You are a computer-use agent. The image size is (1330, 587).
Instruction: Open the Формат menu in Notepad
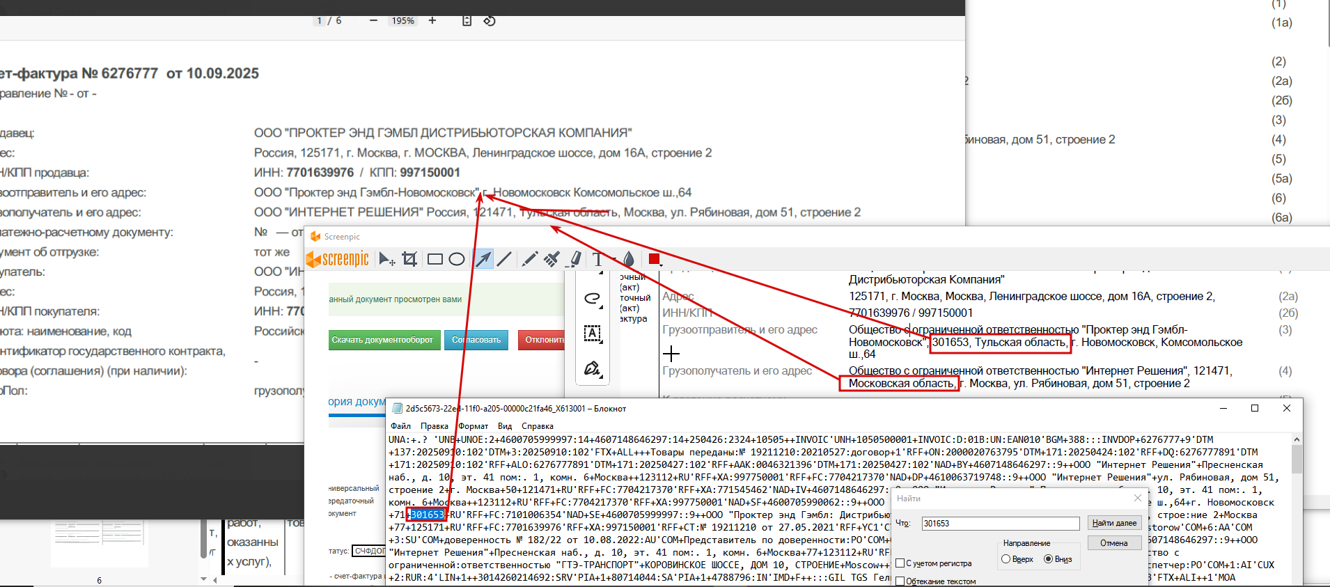474,426
